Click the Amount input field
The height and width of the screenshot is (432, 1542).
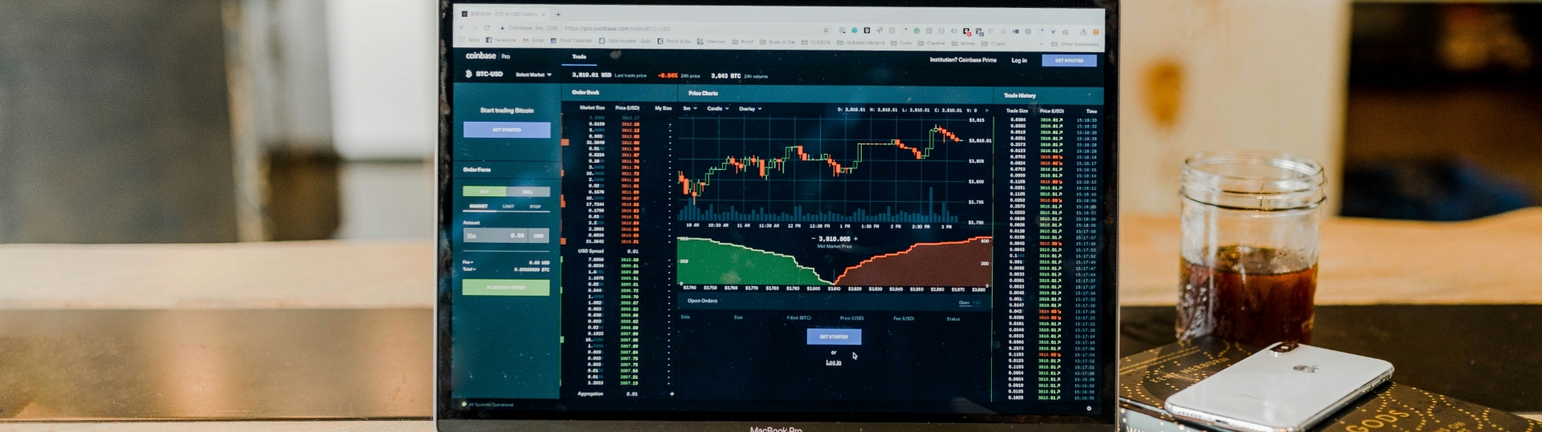pos(507,236)
